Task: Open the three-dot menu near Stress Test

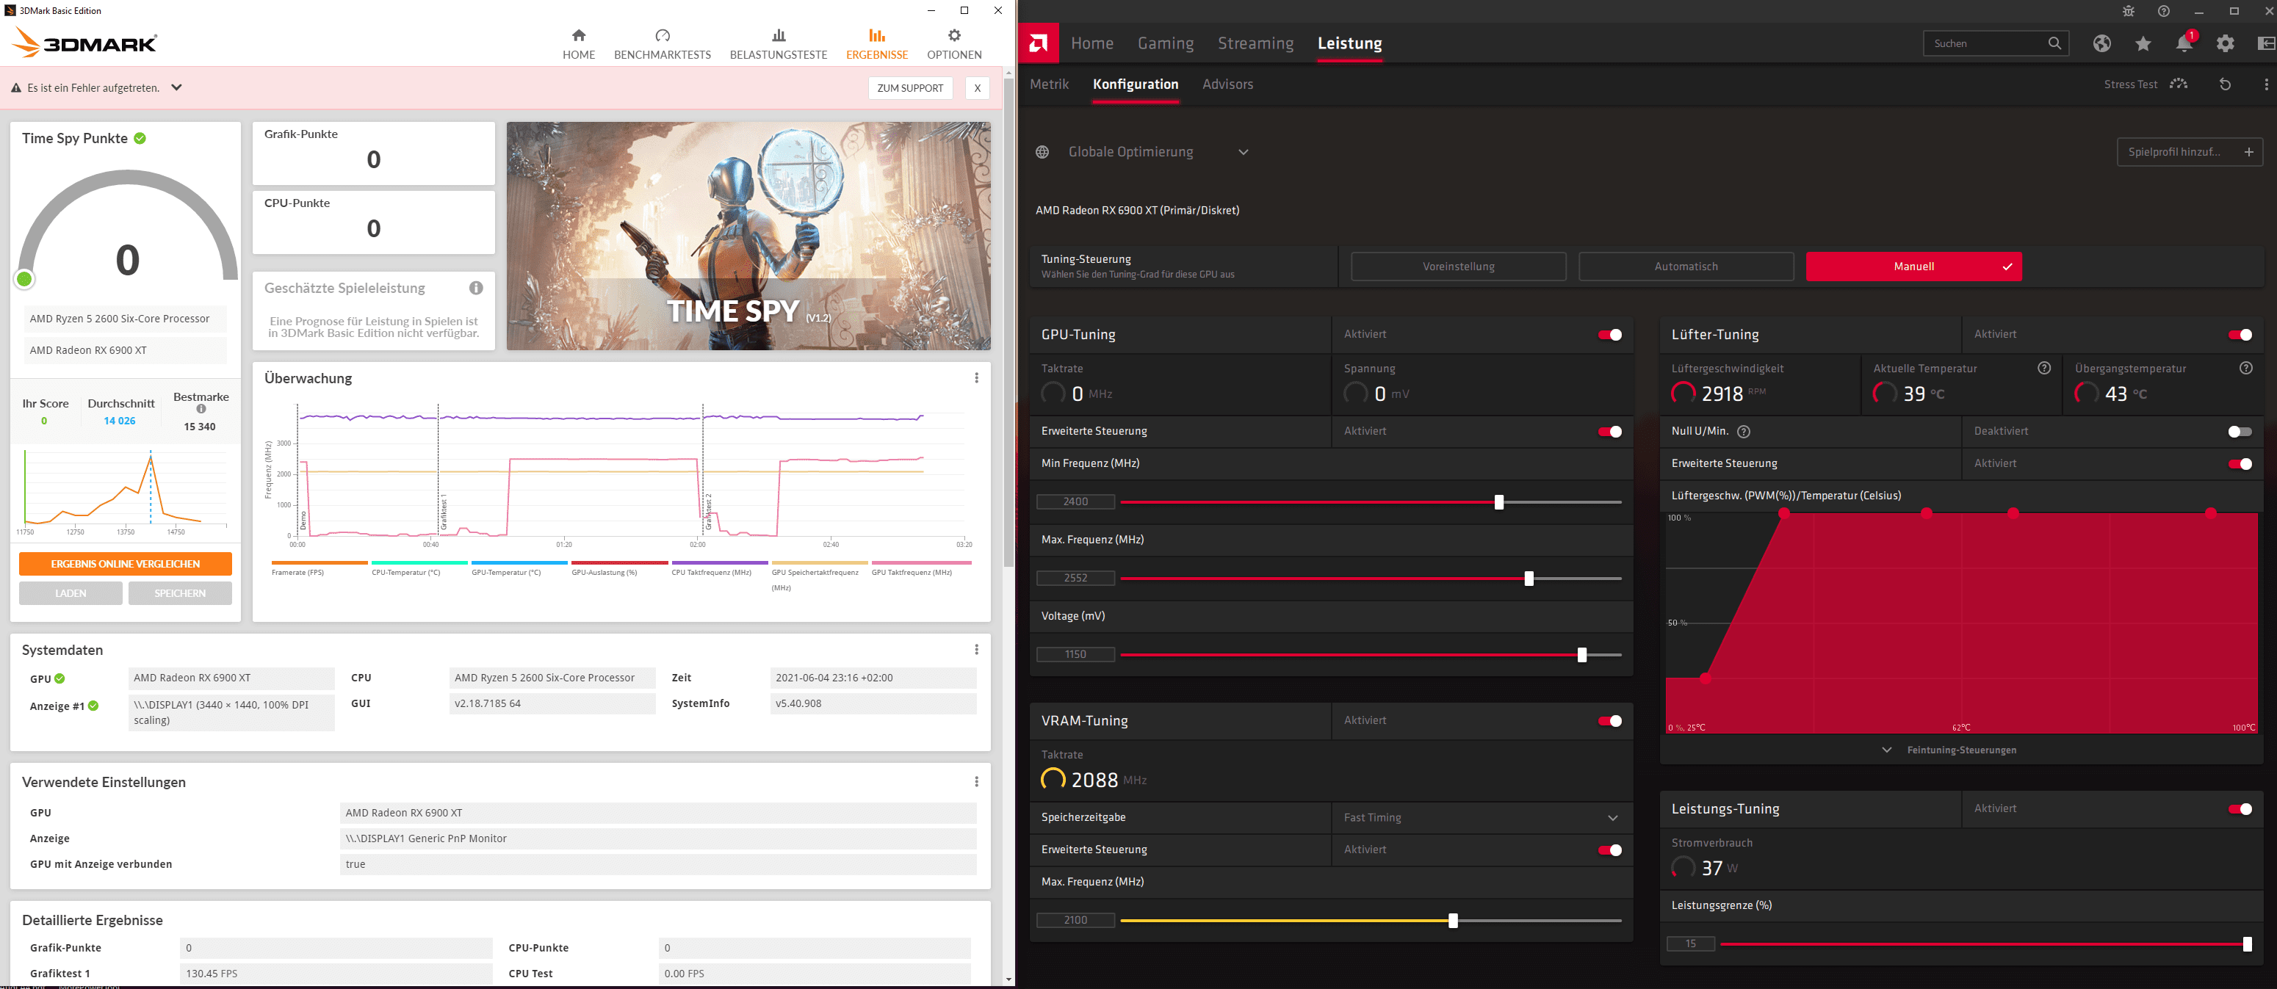Action: click(2265, 84)
